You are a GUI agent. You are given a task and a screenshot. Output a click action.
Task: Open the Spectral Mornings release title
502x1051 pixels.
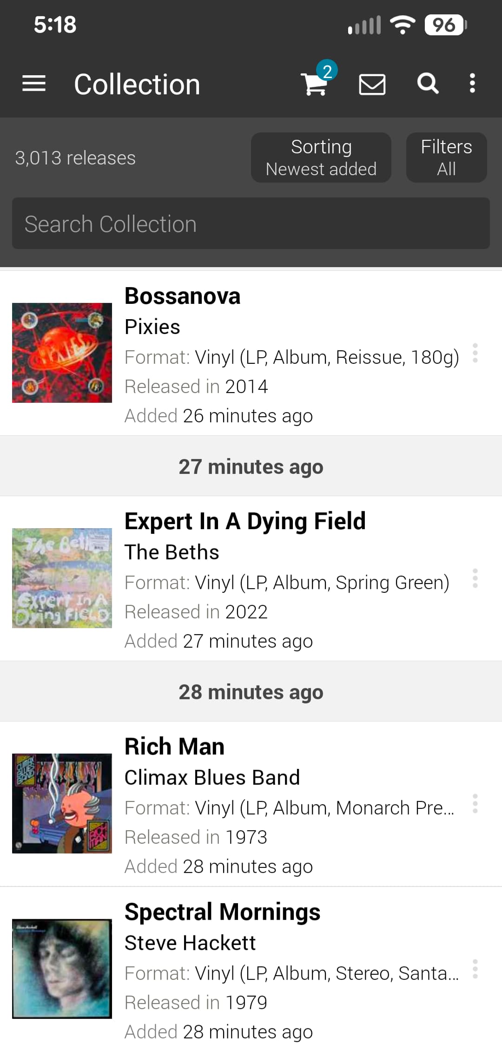pyautogui.click(x=222, y=912)
